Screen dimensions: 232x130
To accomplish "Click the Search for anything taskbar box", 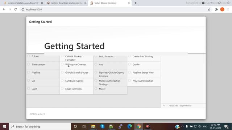I will tap(40, 126).
